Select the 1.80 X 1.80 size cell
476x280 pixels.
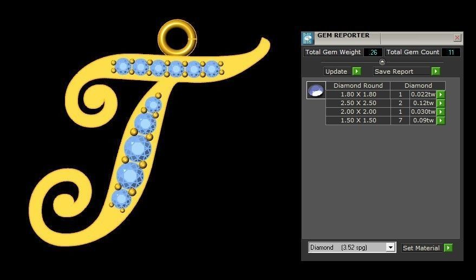pyautogui.click(x=358, y=94)
